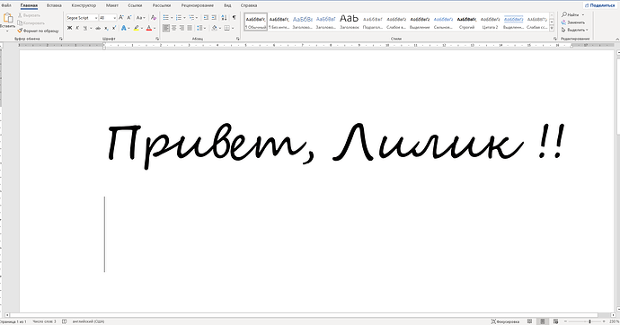
Task: Apply red font color A
Action: tap(149, 28)
